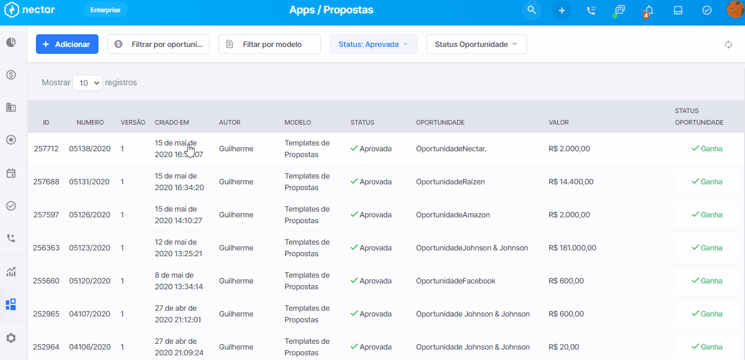
Task: Open the search magnifier in header
Action: [x=531, y=10]
